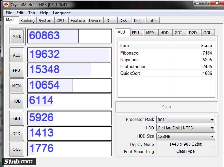The width and height of the screenshot is (224, 167).
Task: Click the Stop button
Action: [166, 107]
